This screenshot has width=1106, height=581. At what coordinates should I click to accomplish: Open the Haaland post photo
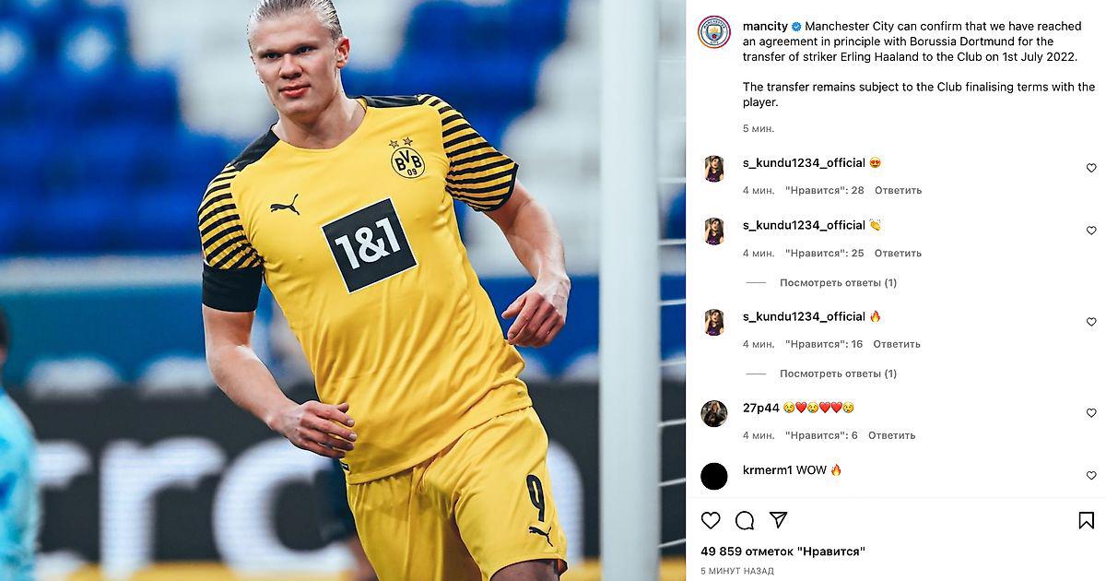(343, 290)
